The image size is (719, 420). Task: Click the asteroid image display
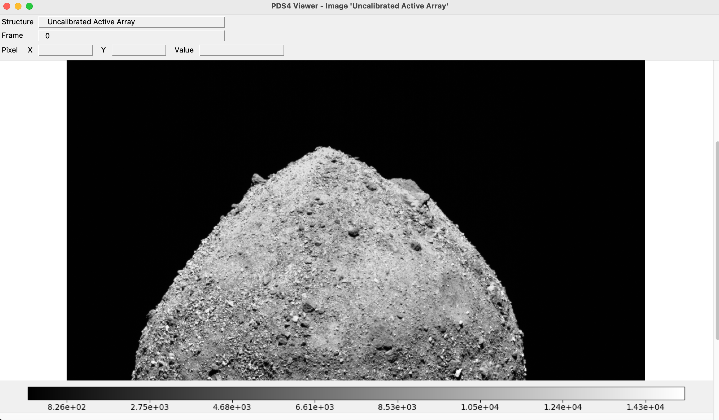(356, 220)
